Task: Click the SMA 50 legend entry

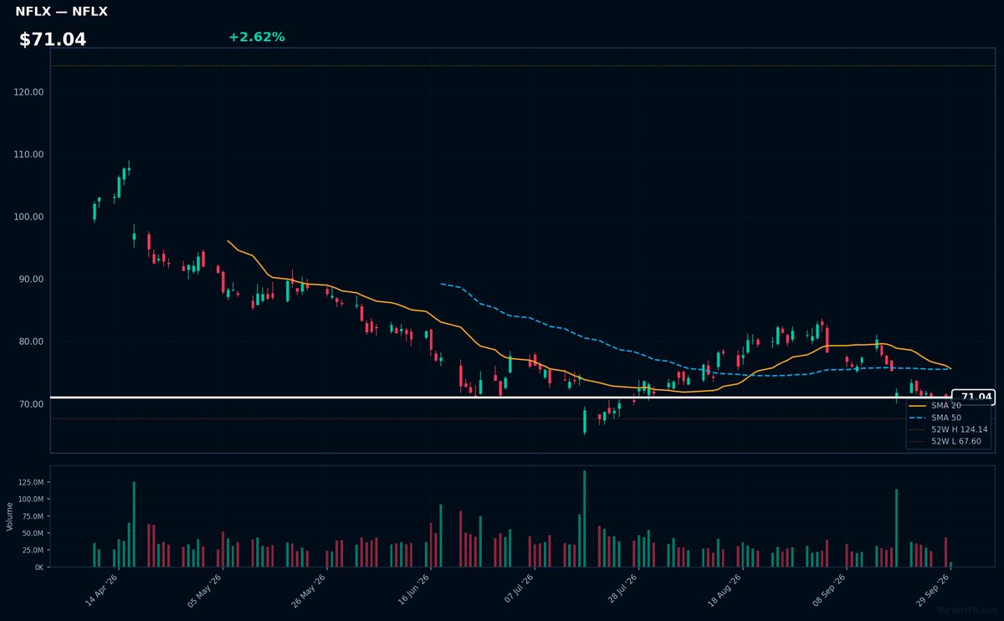Action: (946, 417)
